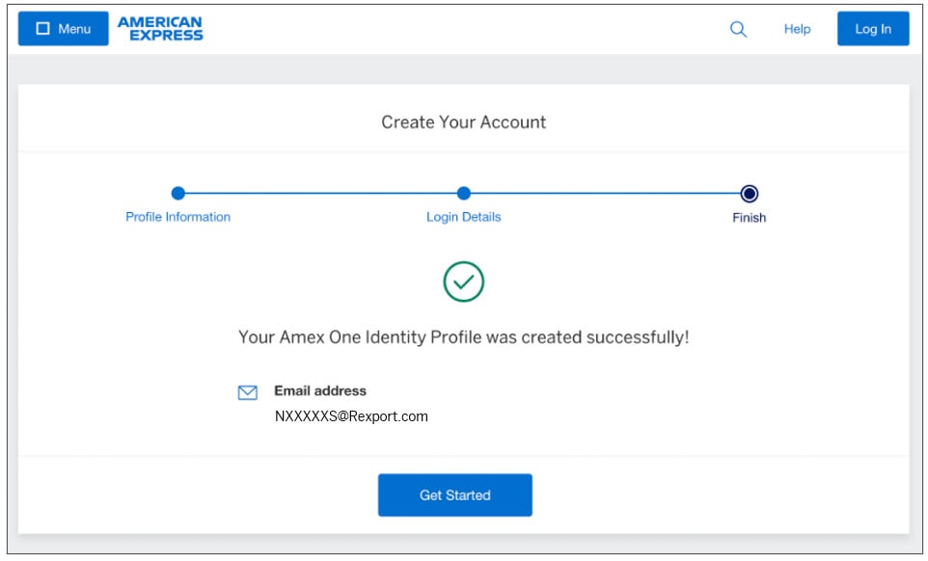Click the Create Your Account heading
This screenshot has height=561, width=928.
click(463, 122)
